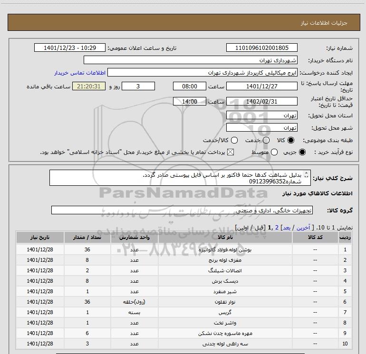
Task: Click response deadline time 08:00 field
Action: tap(190, 86)
